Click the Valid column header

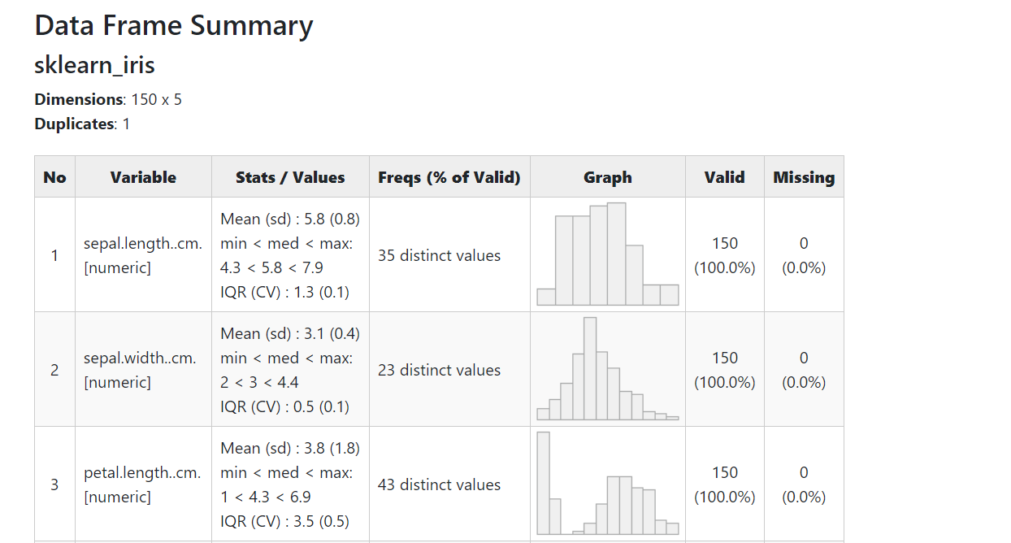(724, 177)
